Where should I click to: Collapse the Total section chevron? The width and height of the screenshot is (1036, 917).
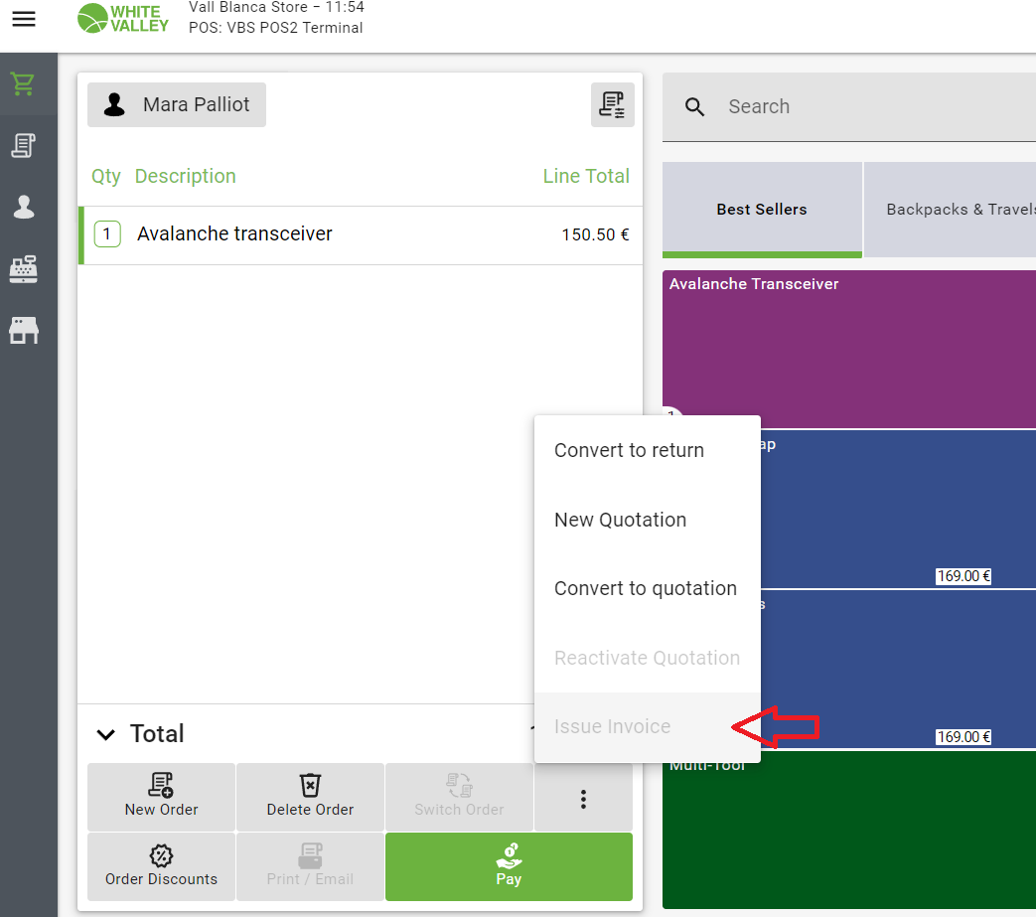[x=105, y=734]
